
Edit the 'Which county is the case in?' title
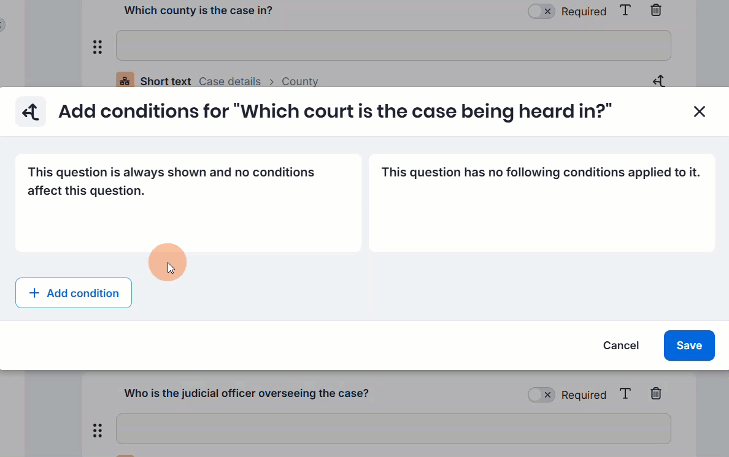198,10
